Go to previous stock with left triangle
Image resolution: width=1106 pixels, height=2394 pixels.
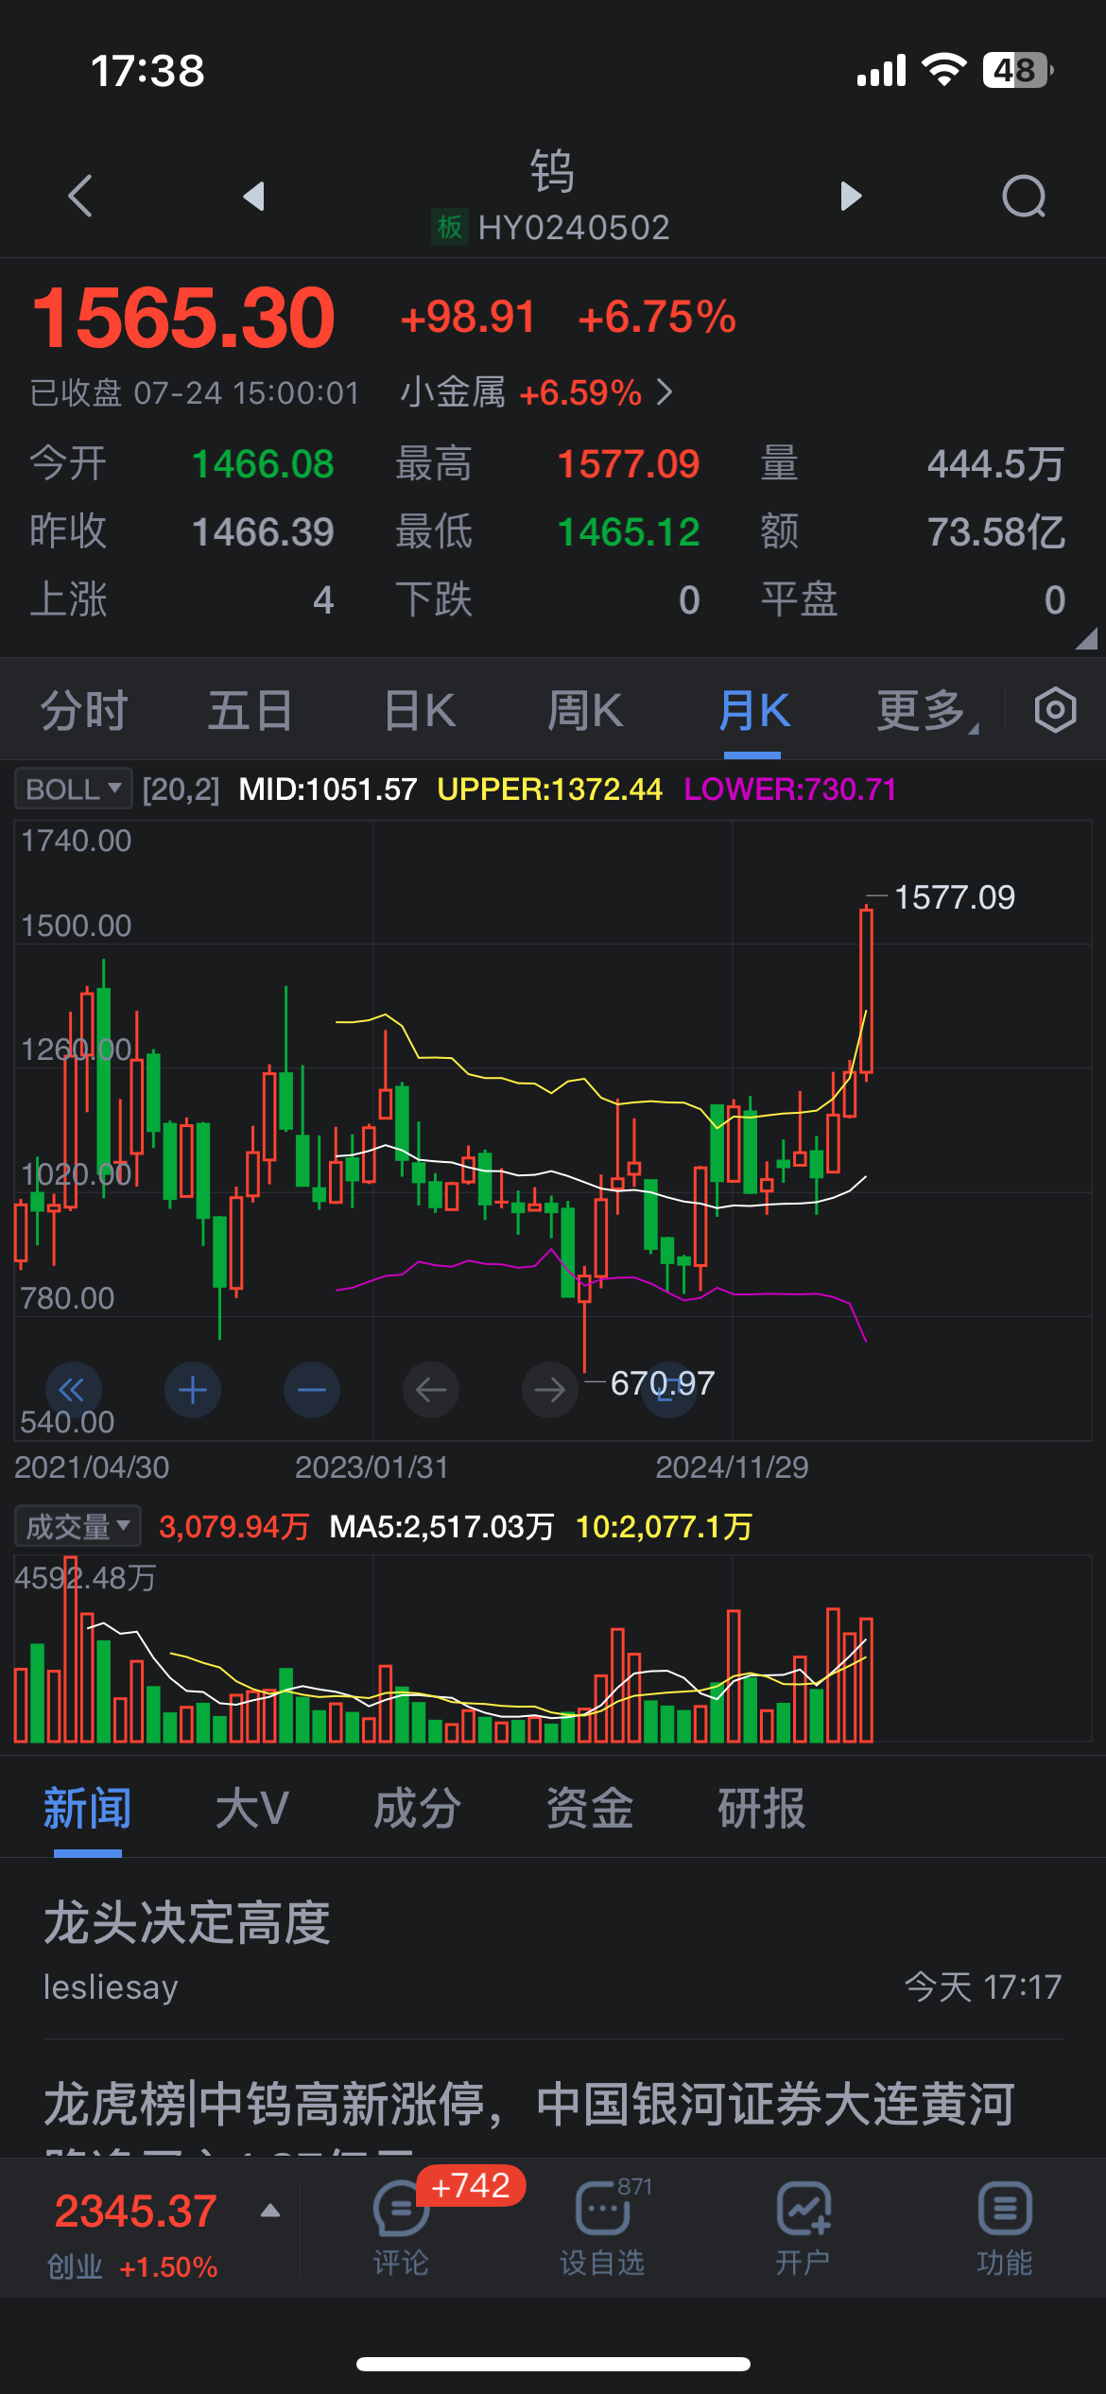click(253, 196)
